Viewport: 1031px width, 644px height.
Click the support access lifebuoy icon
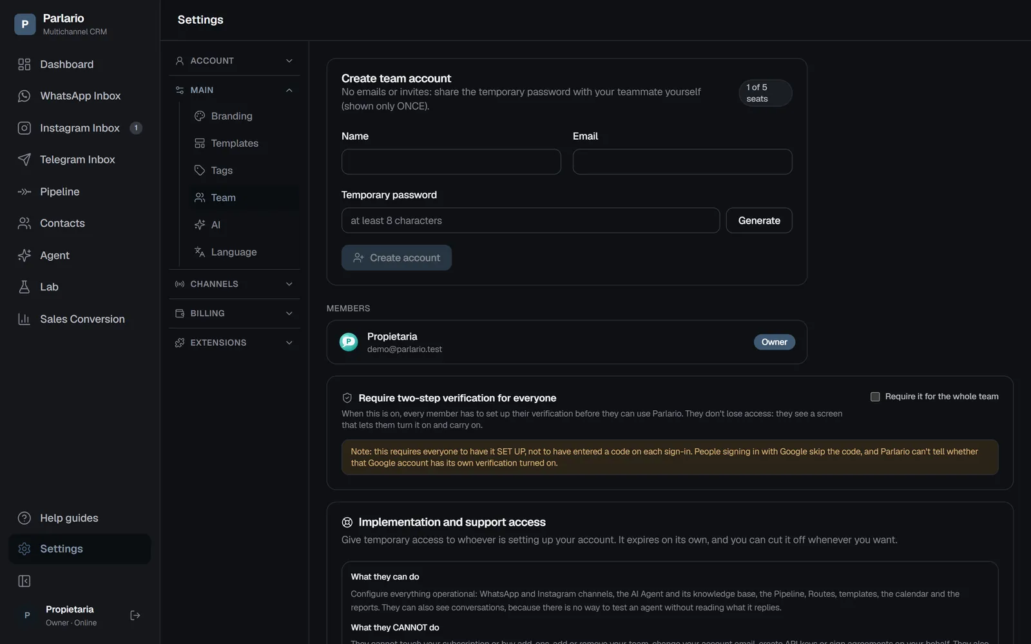[347, 522]
